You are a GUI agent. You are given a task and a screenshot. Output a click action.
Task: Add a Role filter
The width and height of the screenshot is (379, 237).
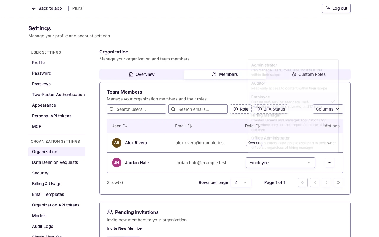pyautogui.click(x=241, y=109)
